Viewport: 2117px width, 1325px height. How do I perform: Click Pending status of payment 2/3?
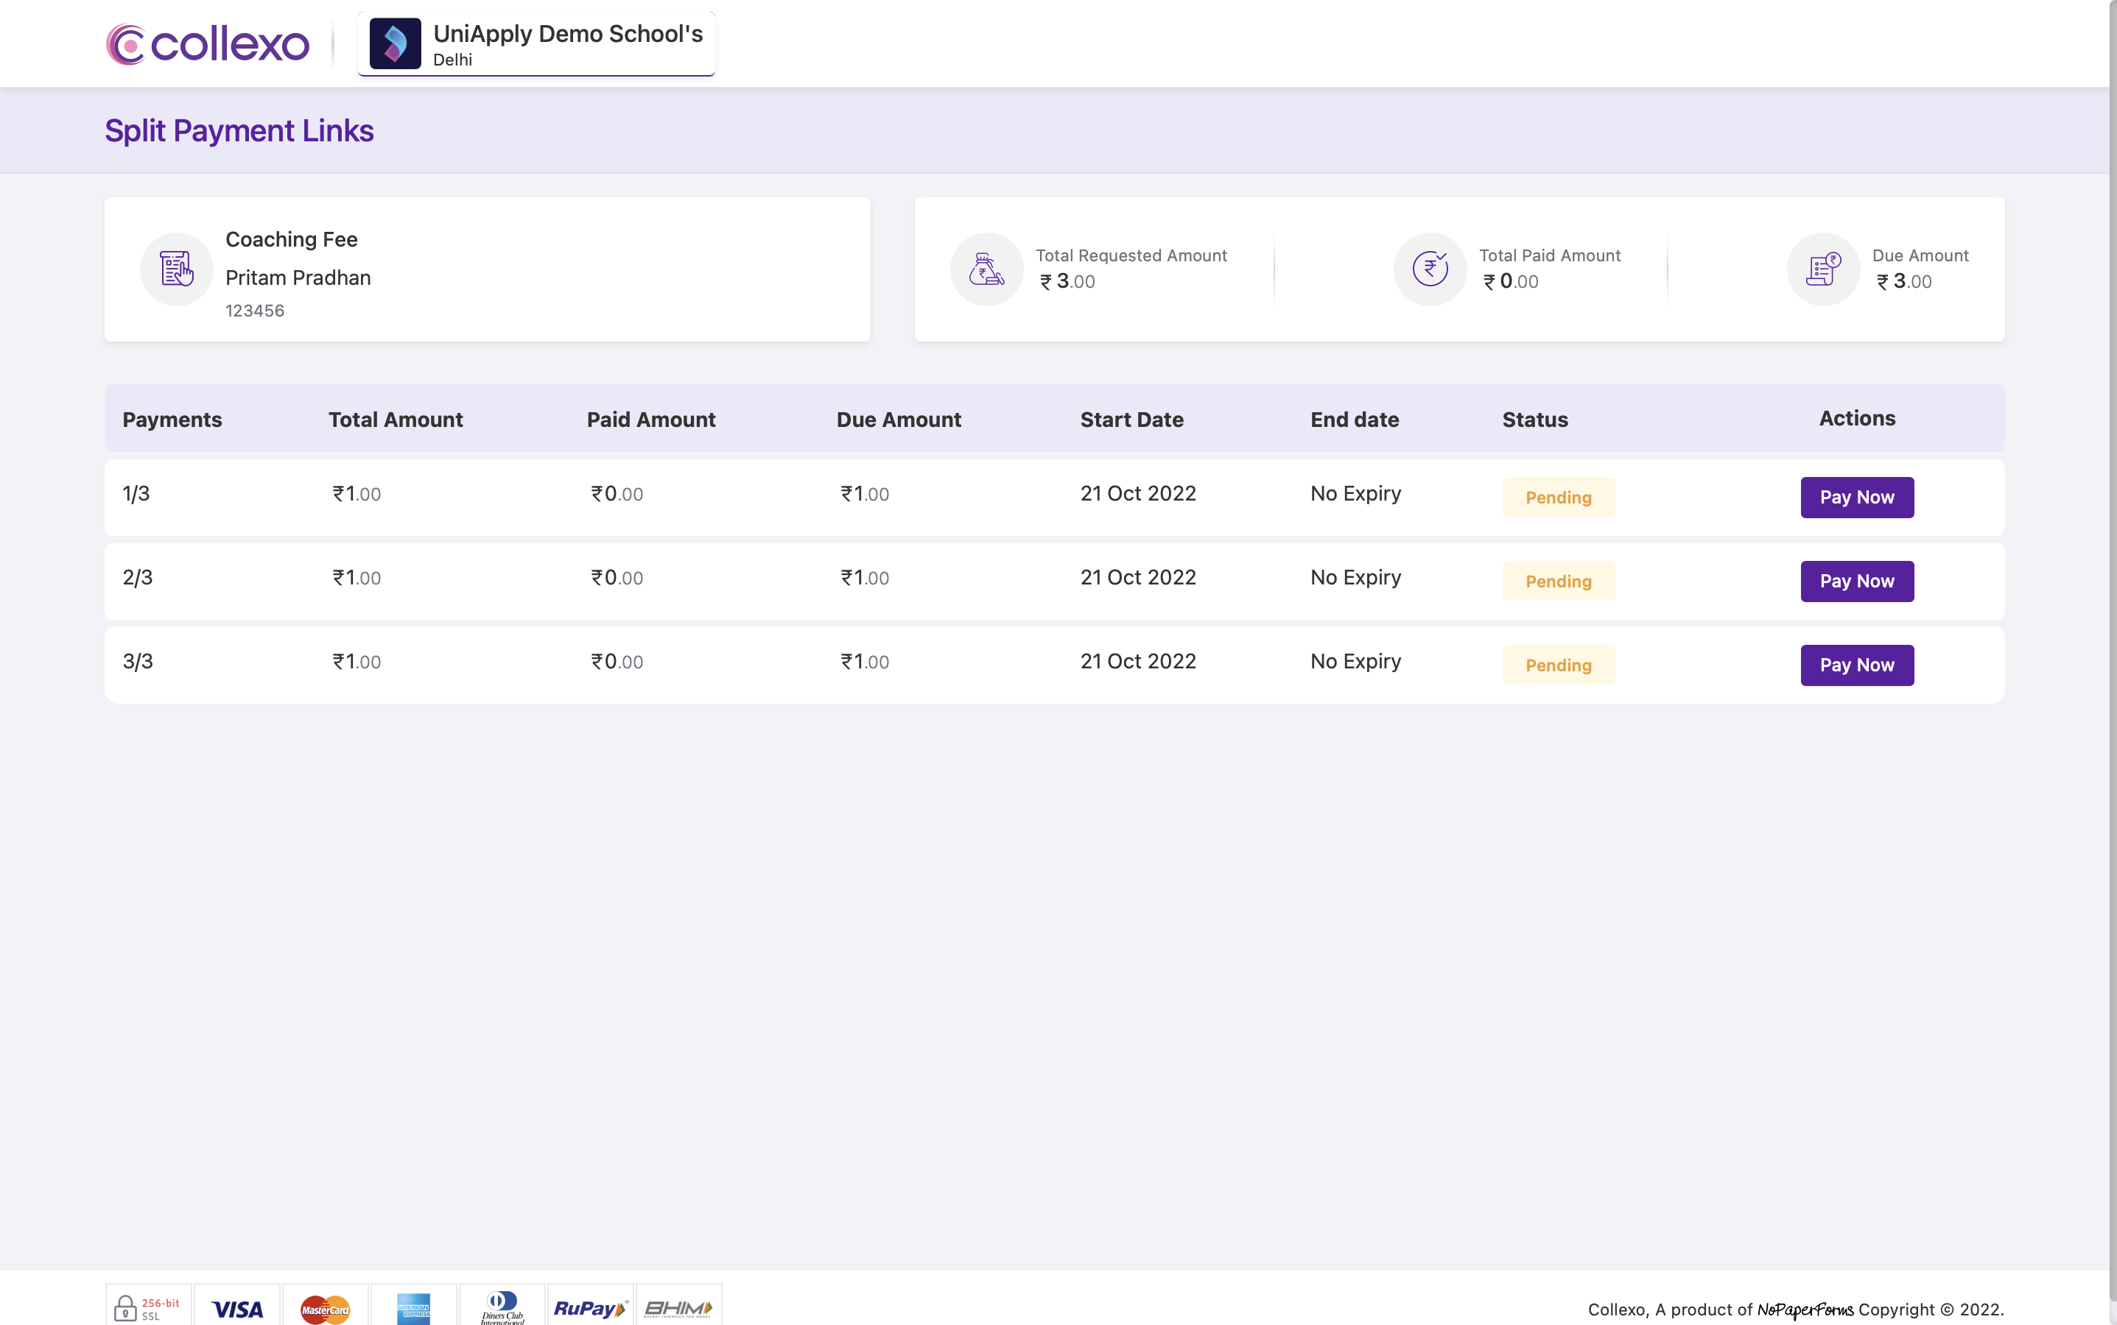[x=1559, y=581]
